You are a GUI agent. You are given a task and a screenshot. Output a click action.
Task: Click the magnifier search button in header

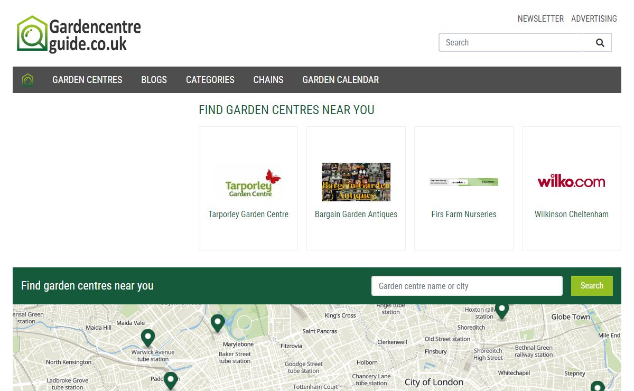click(x=600, y=43)
